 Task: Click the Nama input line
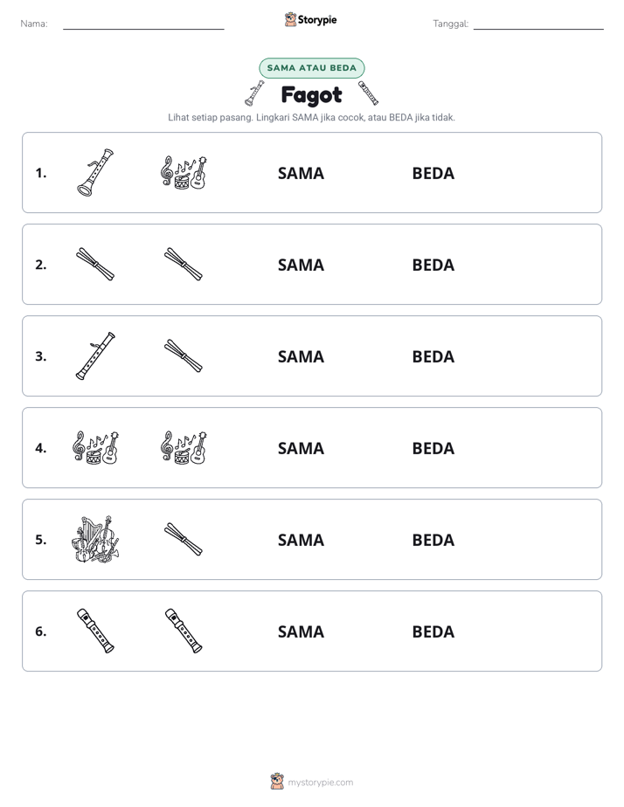pos(143,24)
